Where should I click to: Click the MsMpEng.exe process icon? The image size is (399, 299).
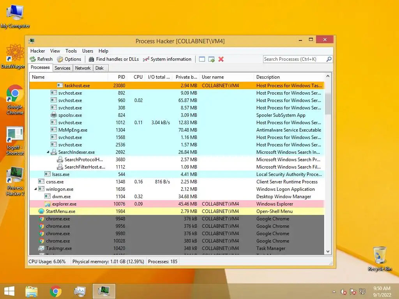(54, 130)
